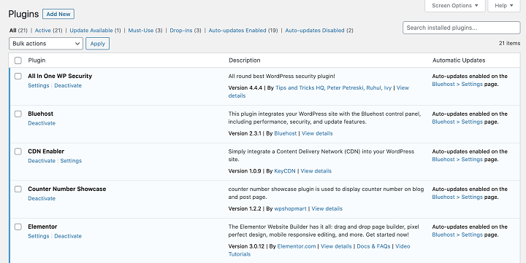
Task: Filter by Auto-updates Enabled
Action: pos(237,31)
